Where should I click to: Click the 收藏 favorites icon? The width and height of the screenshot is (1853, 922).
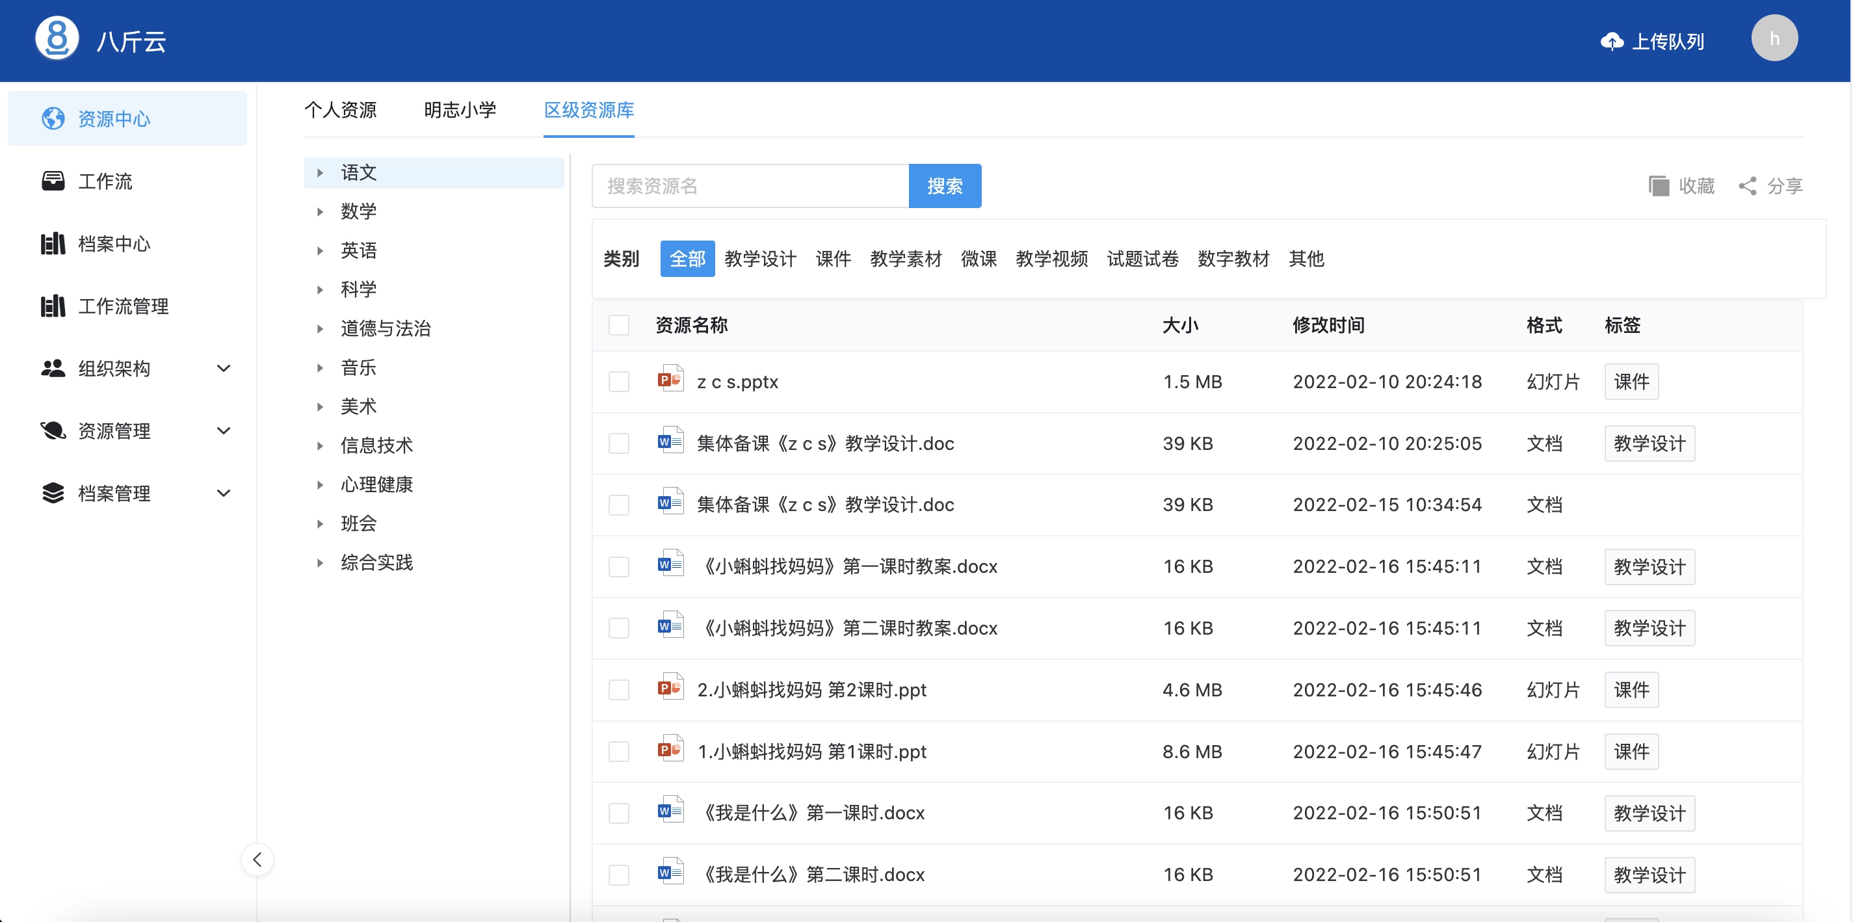coord(1658,186)
